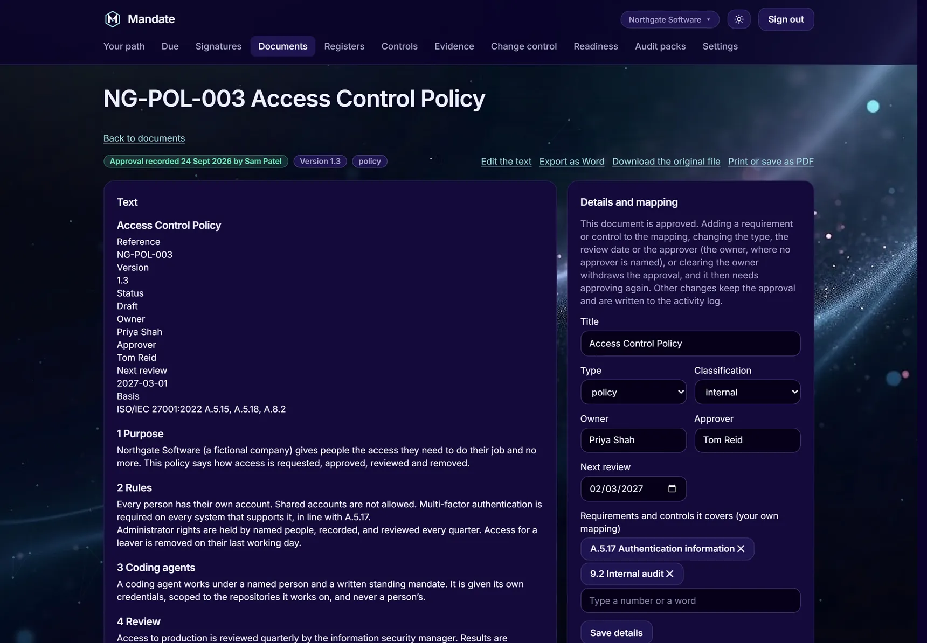The width and height of the screenshot is (927, 643).
Task: Go to the Controls tab
Action: pos(399,46)
